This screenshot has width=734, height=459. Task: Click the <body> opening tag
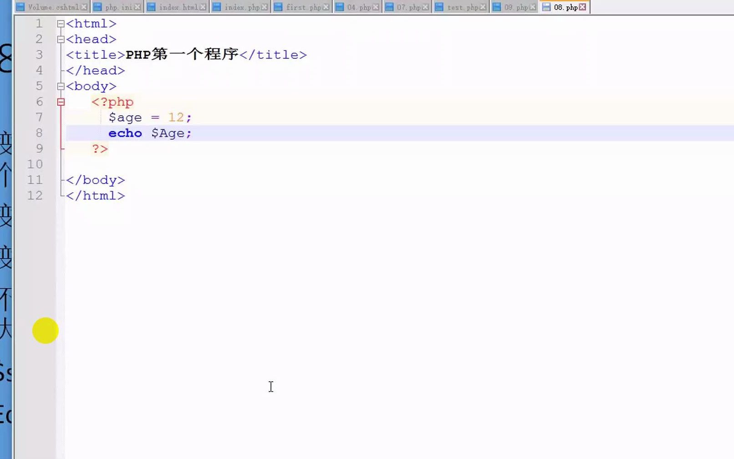point(91,86)
